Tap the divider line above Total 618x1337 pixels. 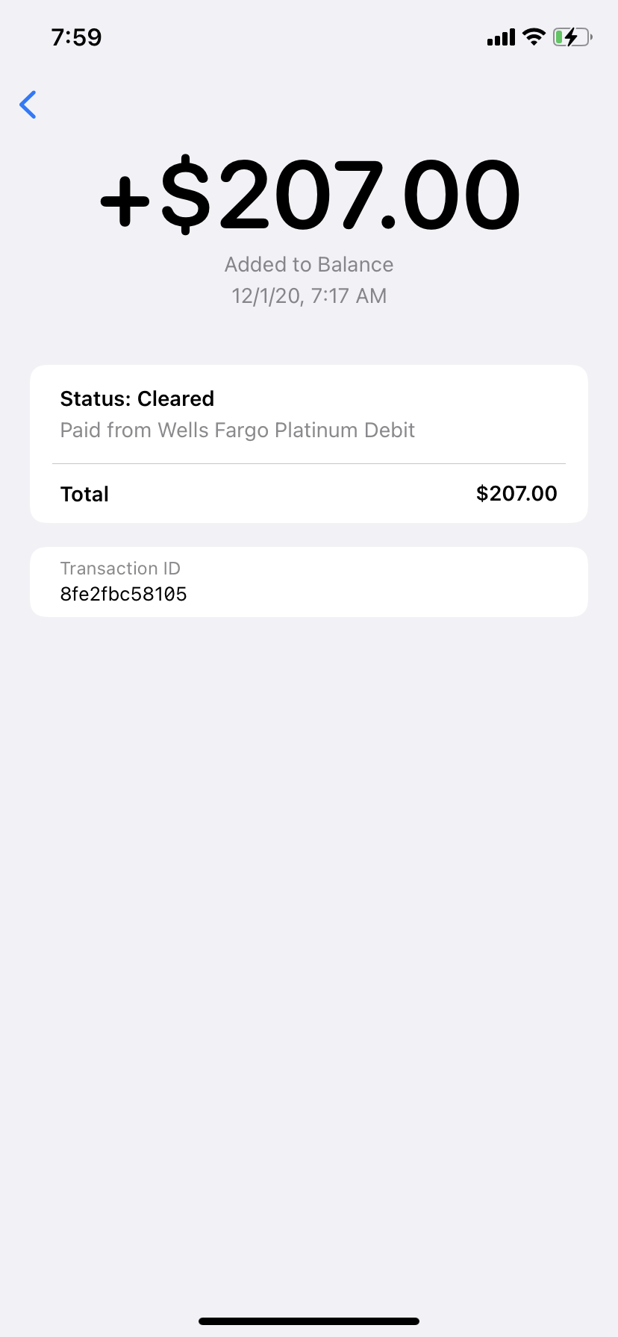coord(309,464)
